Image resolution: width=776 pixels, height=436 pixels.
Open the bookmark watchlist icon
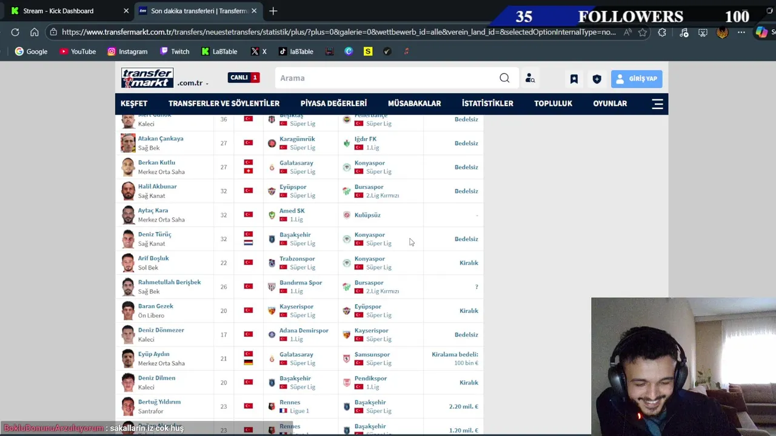tap(574, 79)
